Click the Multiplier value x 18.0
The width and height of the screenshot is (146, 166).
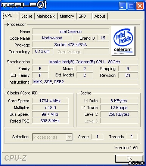tap(50, 108)
